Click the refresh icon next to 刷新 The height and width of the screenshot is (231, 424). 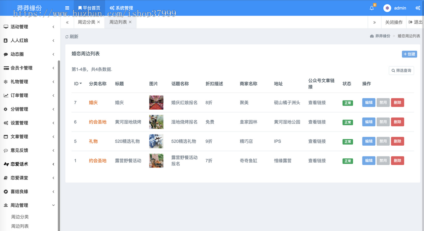pyautogui.click(x=67, y=37)
